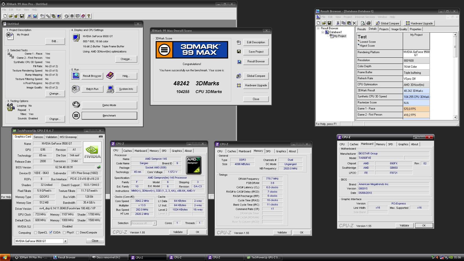Image resolution: width=464 pixels, height=261 pixels.
Task: Click the New project icon in the 3DMark toolbar
Action: coord(5,16)
